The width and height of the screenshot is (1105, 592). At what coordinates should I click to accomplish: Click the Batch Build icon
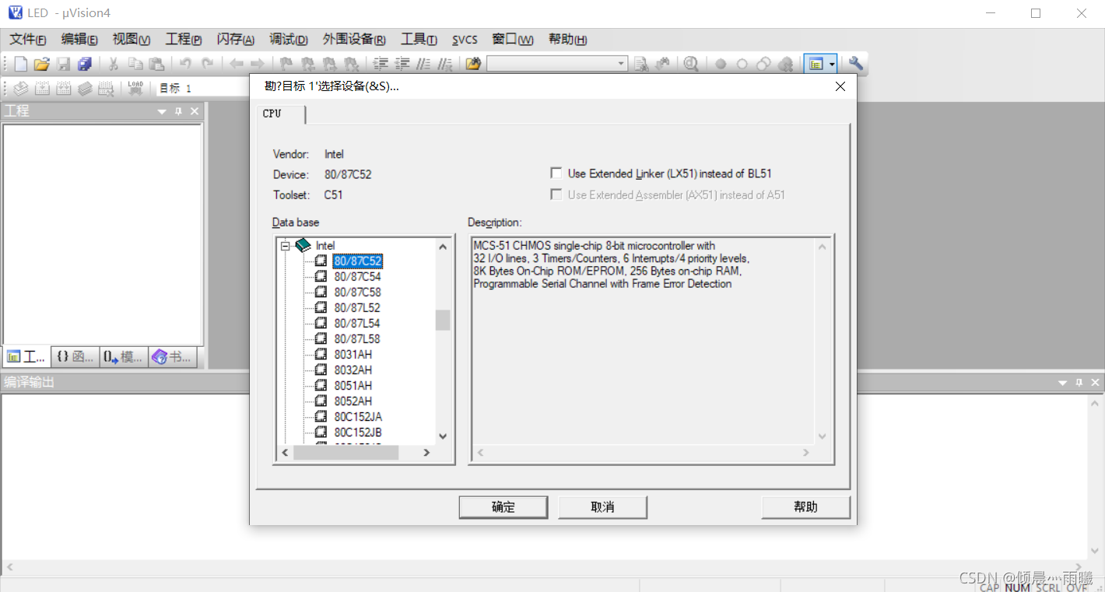[x=85, y=88]
